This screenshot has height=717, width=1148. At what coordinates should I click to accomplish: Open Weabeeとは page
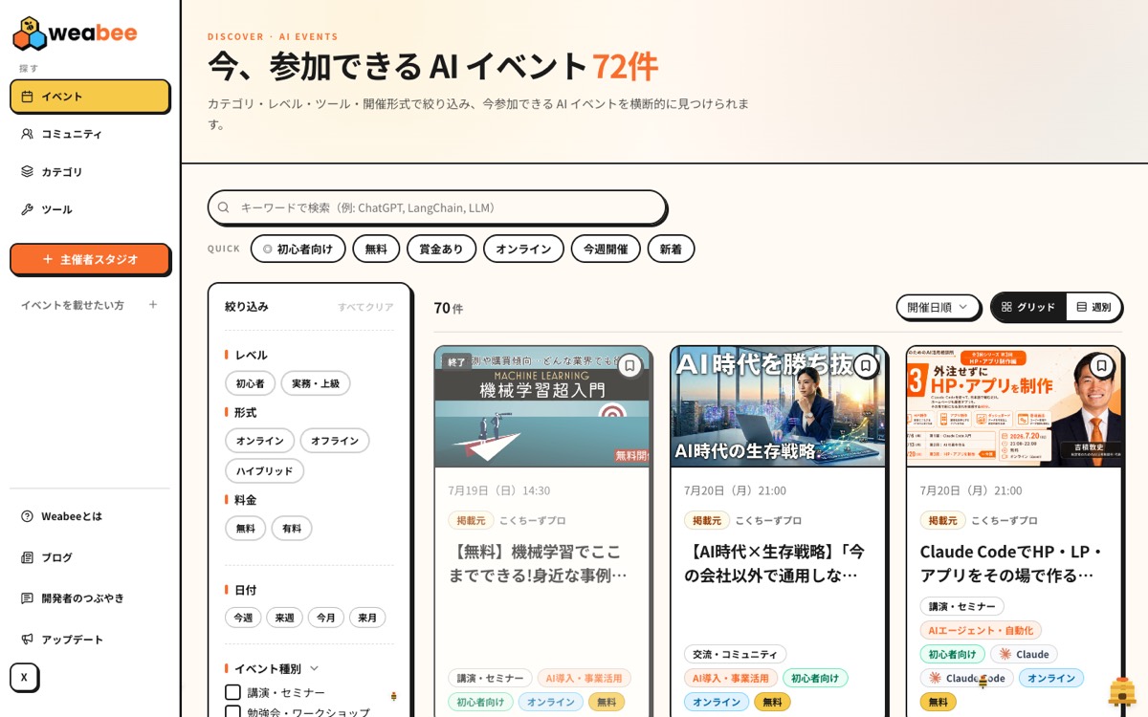[x=90, y=516]
